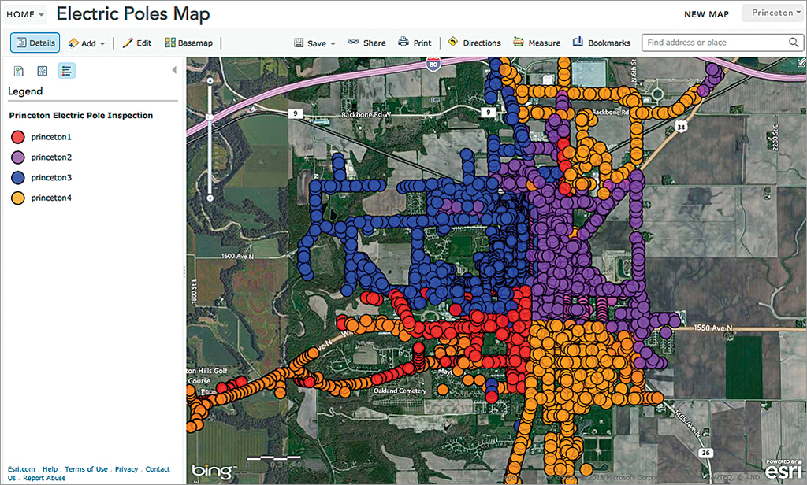Screen dimensions: 807x485
Task: Open the Print tool
Action: 415,43
